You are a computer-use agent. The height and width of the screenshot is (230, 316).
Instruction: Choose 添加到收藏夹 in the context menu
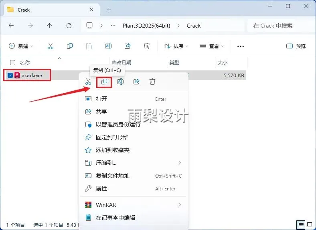134,150
